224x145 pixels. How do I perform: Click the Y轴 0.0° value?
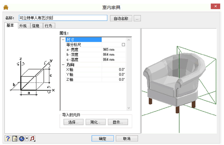(122, 74)
